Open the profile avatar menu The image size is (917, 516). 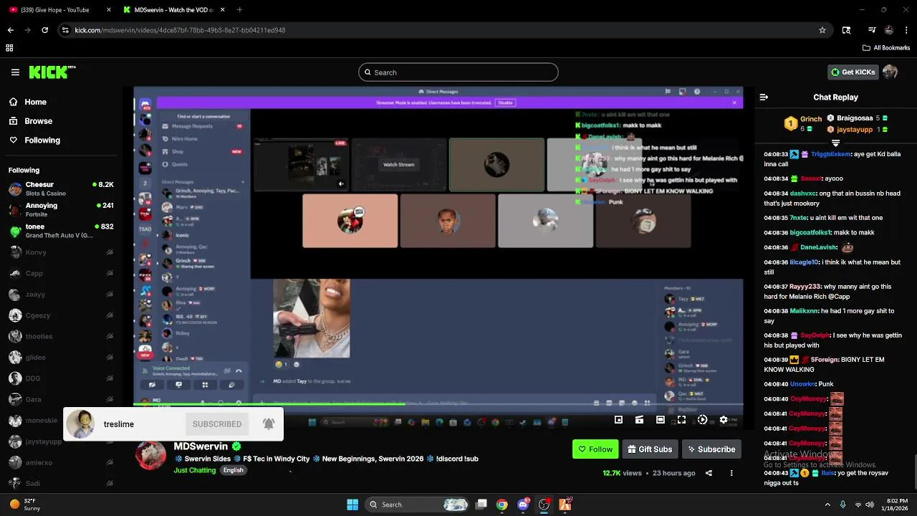coord(890,72)
